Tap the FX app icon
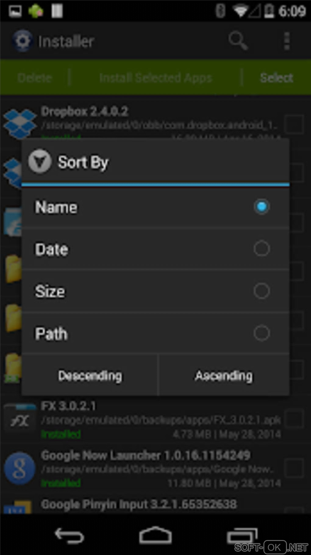The height and width of the screenshot is (555, 311). tap(20, 421)
